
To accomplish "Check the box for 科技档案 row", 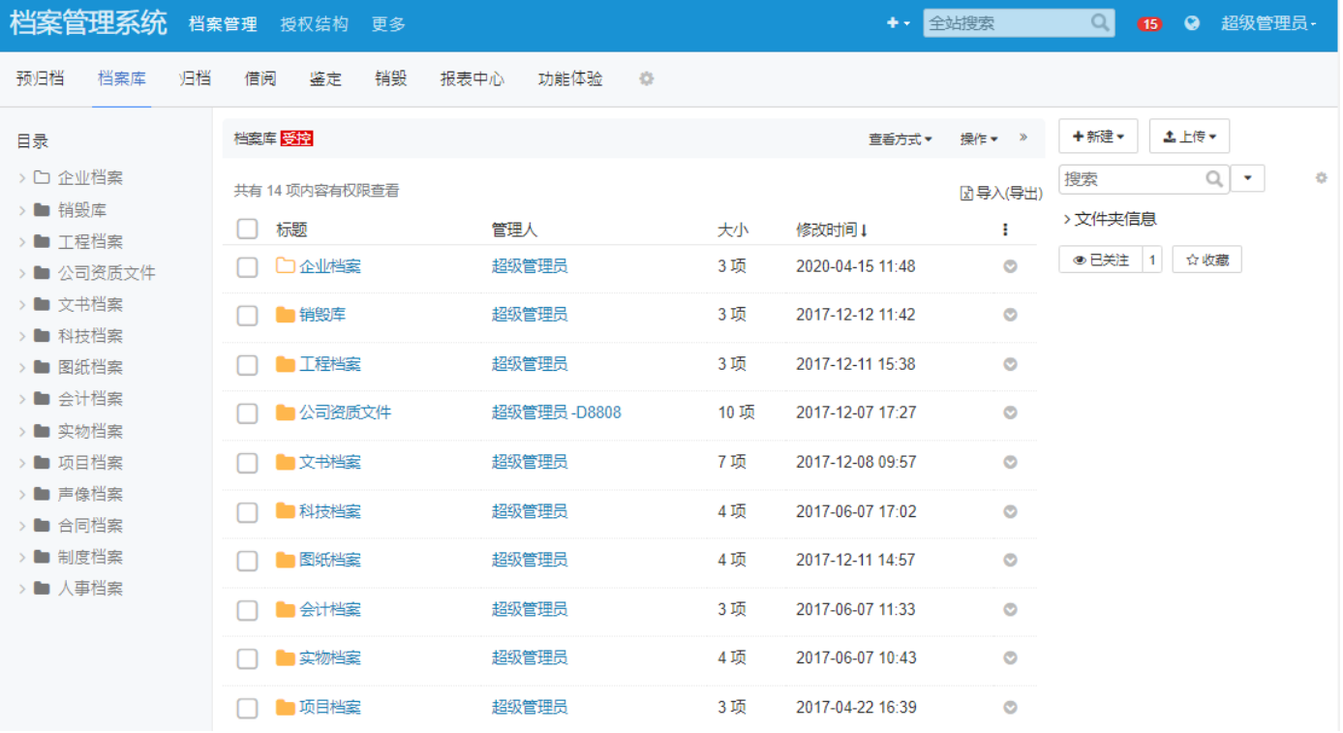I will pos(248,511).
